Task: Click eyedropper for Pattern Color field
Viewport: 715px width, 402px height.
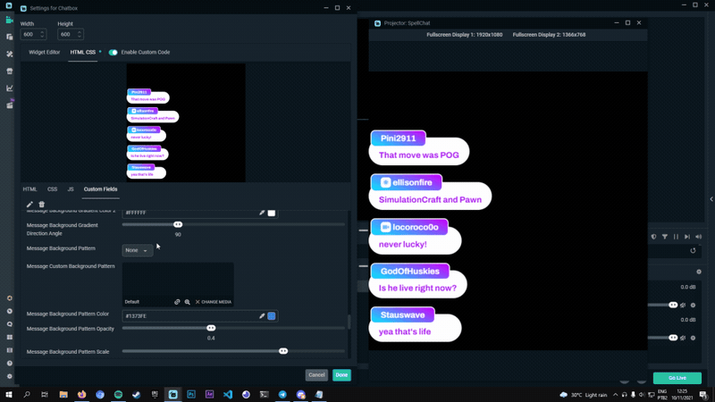Action: (262, 316)
